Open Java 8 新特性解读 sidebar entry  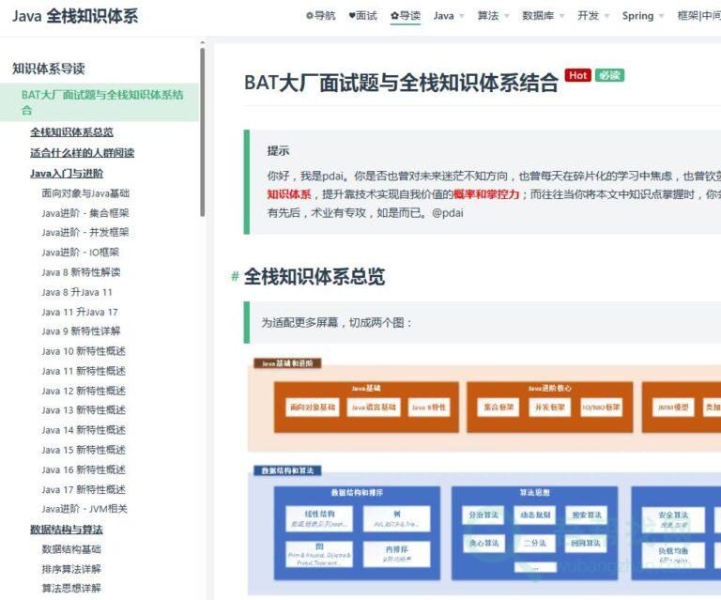[81, 272]
